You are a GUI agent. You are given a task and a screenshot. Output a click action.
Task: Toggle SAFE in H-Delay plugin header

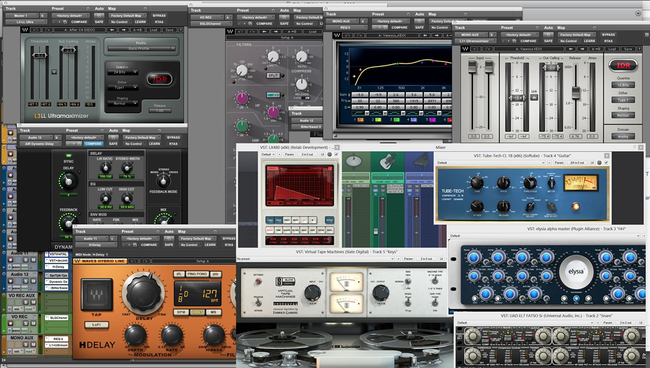pyautogui.click(x=169, y=245)
